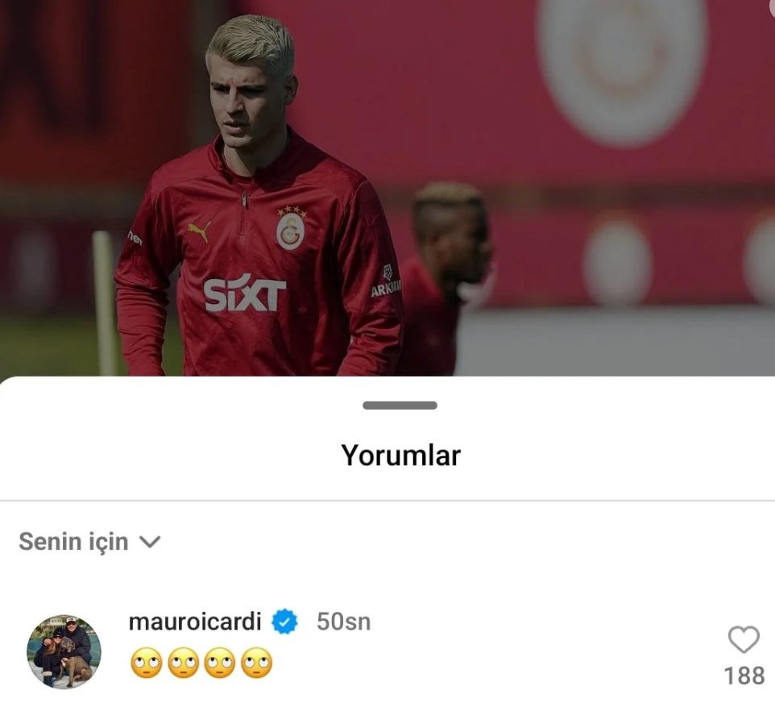
Task: Like the mauroicardi comment with the heart
Action: click(x=744, y=639)
